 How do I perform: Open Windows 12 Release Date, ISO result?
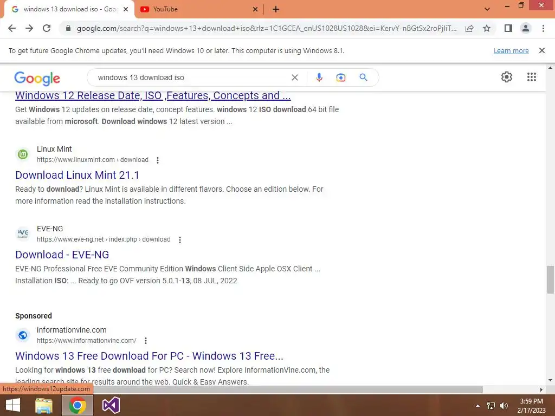click(x=153, y=95)
